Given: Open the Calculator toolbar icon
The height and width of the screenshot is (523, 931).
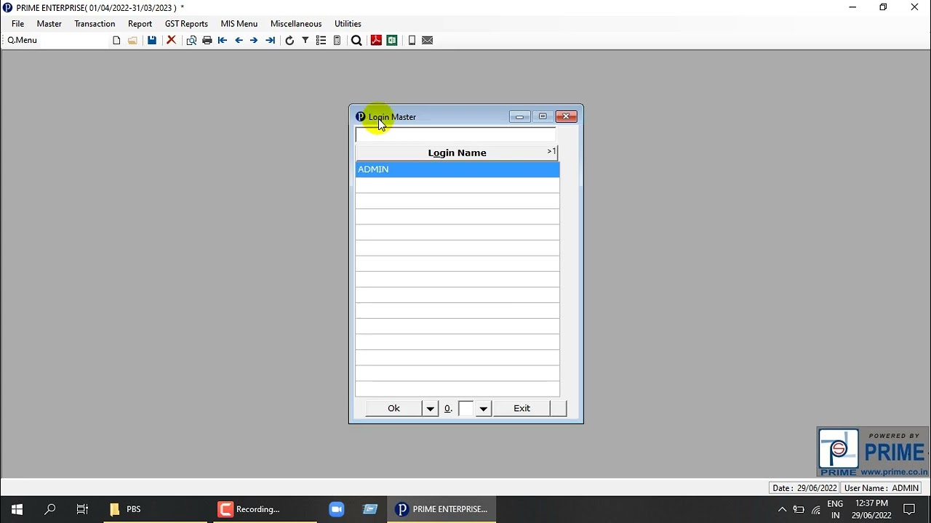Looking at the screenshot, I should pyautogui.click(x=337, y=41).
